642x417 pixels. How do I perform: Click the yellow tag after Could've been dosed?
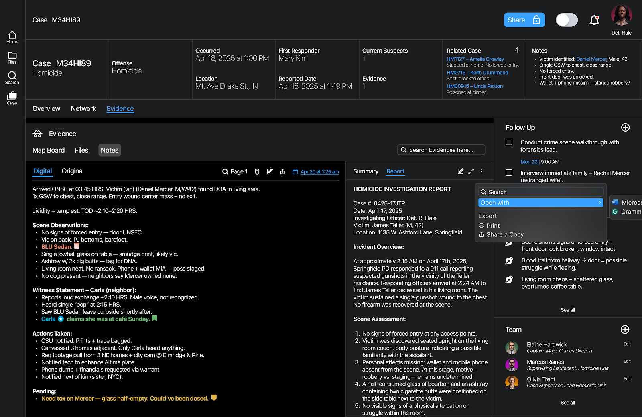214,398
